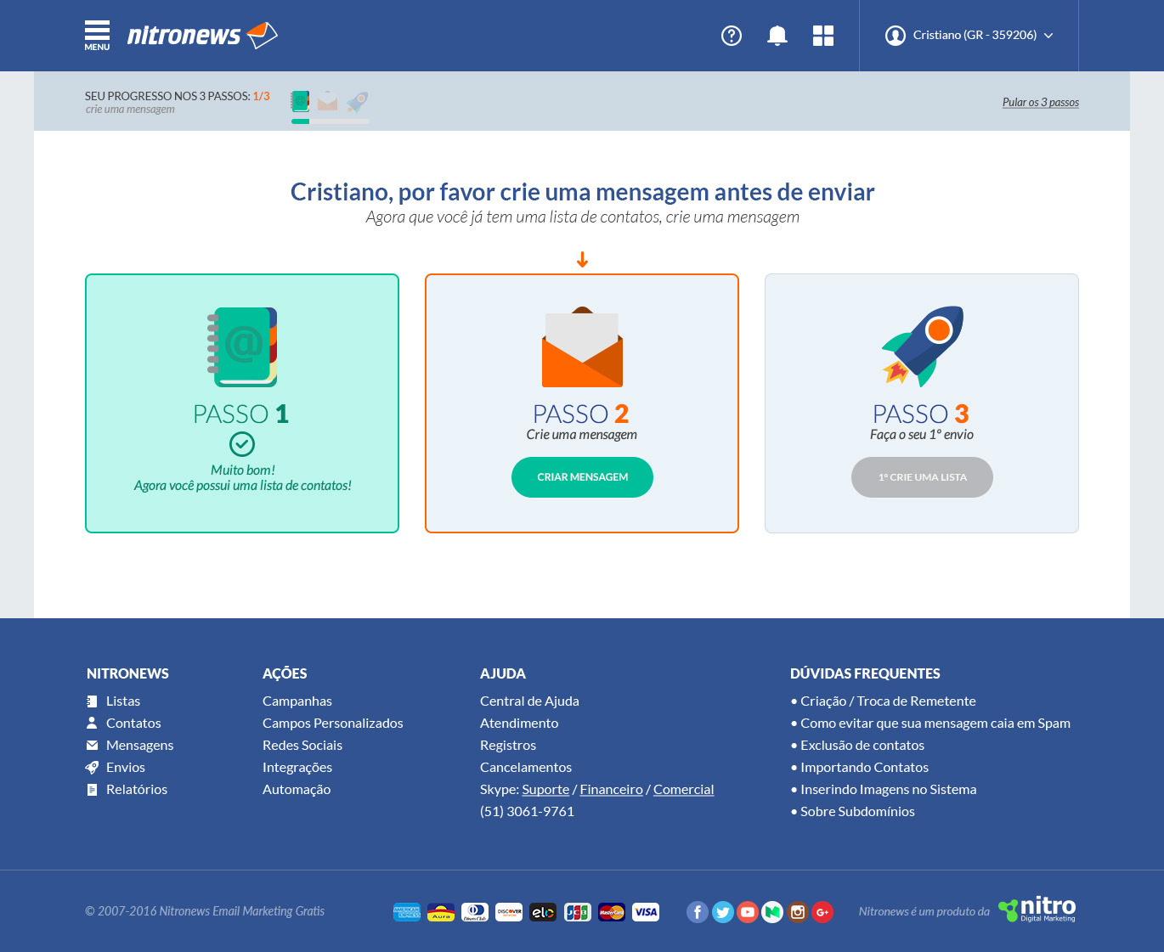The width and height of the screenshot is (1164, 952).
Task: Open the help question mark icon
Action: tap(732, 36)
